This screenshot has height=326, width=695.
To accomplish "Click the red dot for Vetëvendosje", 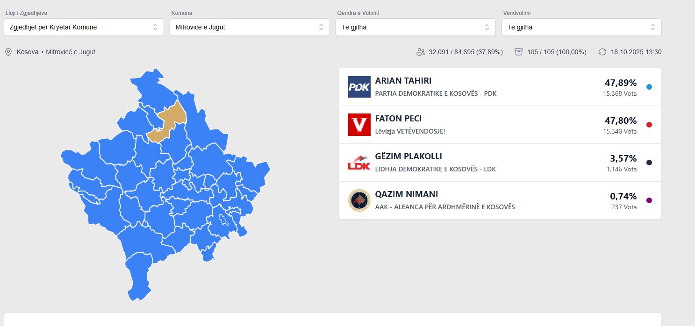I will (x=649, y=125).
